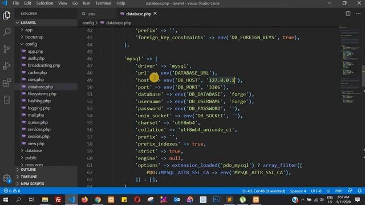Open Firefox from taskbar
This screenshot has width=365, height=205.
tap(85, 200)
